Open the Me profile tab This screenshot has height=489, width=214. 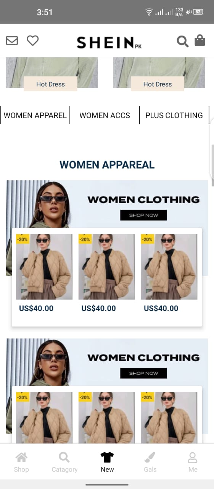[x=193, y=462]
